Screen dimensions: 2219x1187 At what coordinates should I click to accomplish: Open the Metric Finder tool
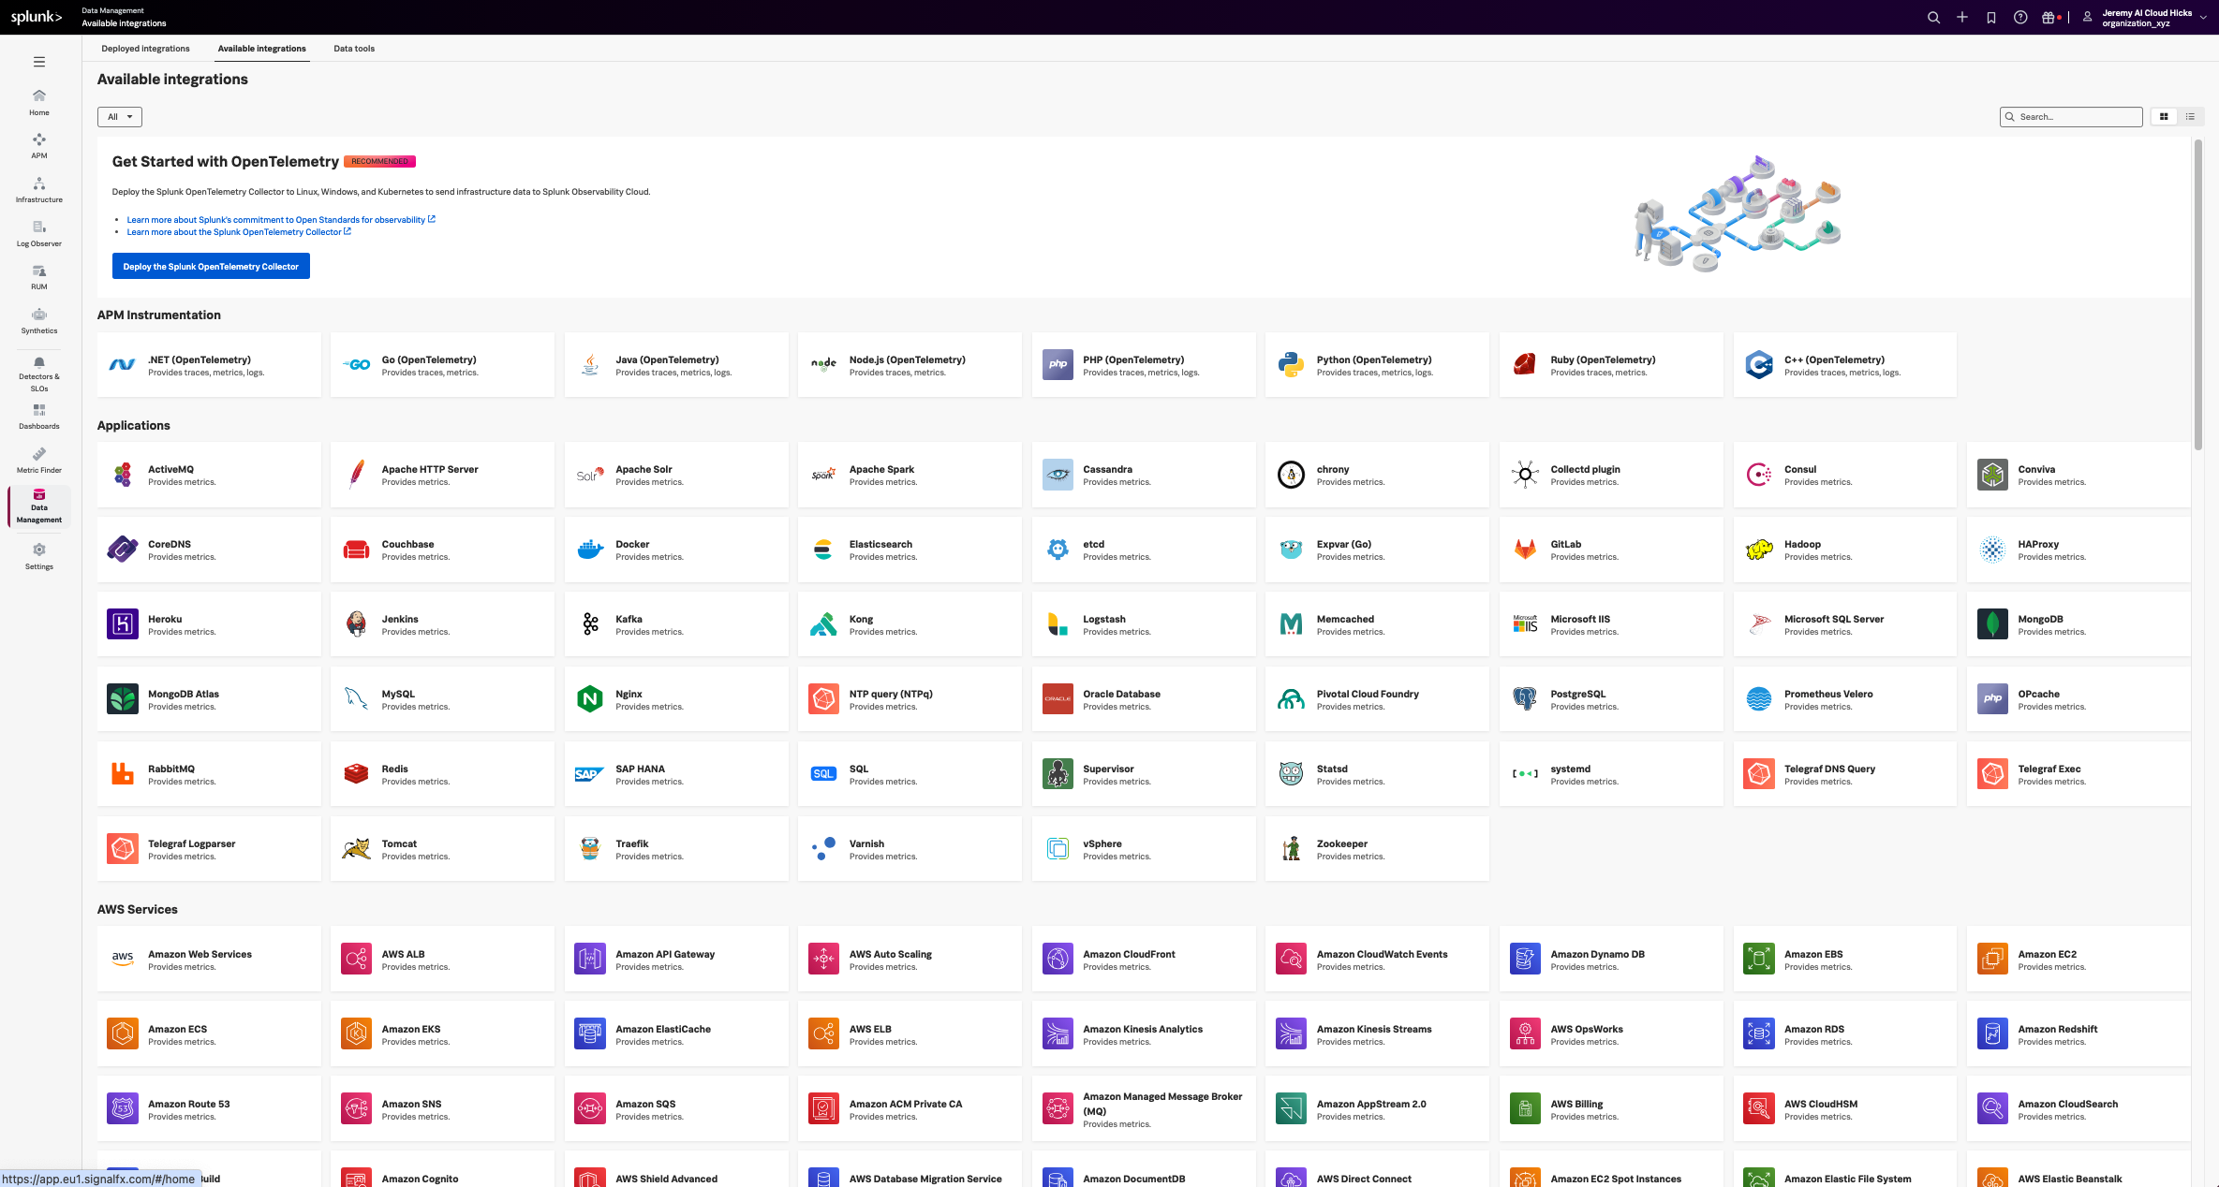pyautogui.click(x=38, y=459)
